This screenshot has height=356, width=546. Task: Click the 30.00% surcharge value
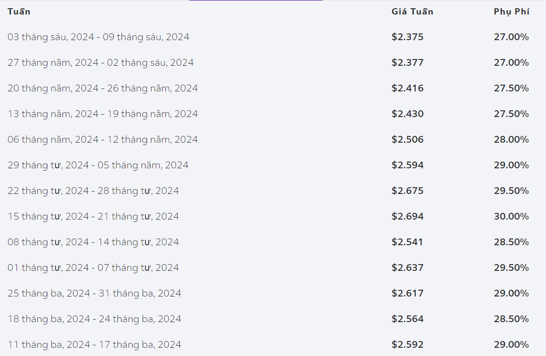click(x=511, y=216)
